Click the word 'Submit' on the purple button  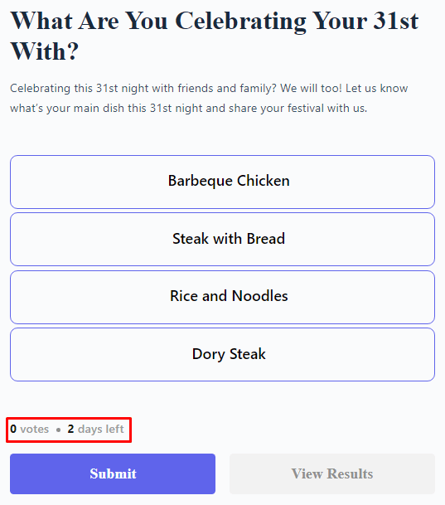point(113,473)
